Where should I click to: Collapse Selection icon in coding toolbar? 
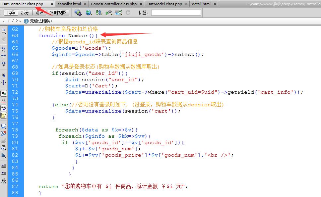(4, 57)
